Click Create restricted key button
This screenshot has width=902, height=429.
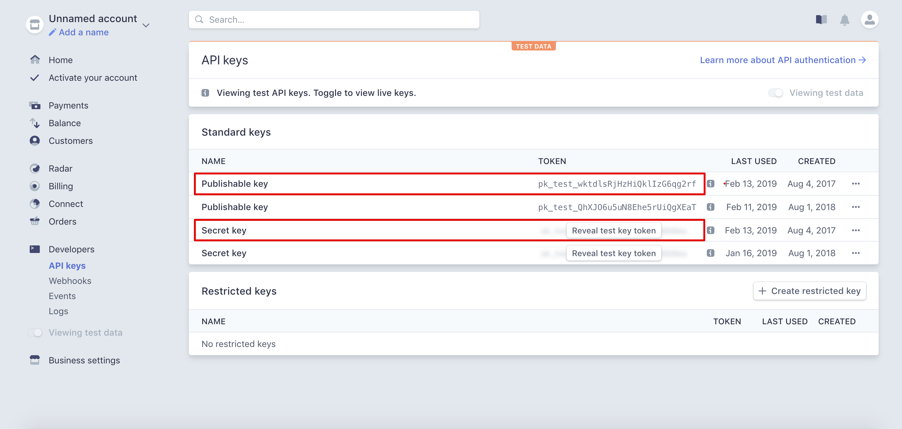809,291
